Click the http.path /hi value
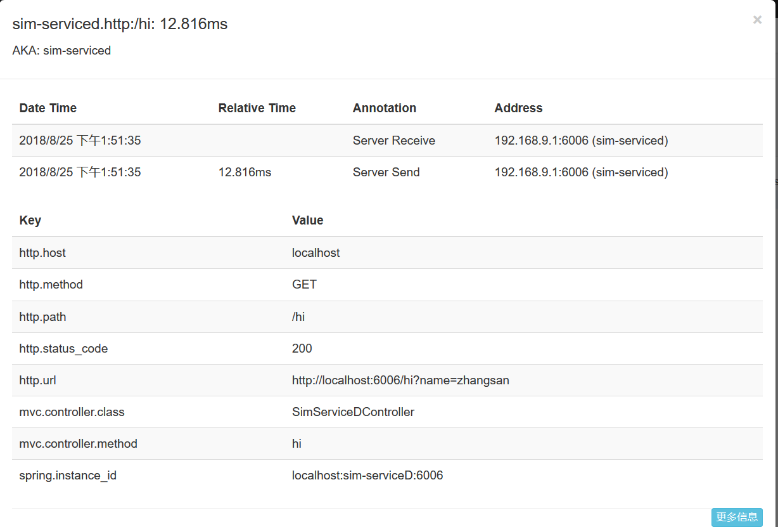Image resolution: width=778 pixels, height=527 pixels. click(298, 316)
